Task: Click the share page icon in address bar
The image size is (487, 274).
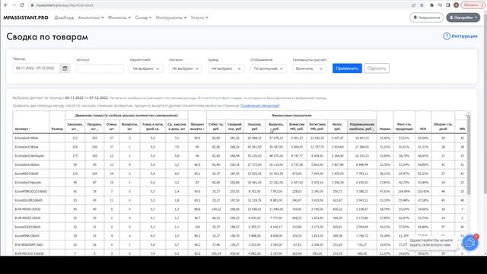Action: (x=413, y=5)
